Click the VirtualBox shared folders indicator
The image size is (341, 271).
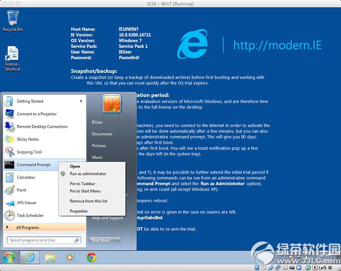pos(285,267)
